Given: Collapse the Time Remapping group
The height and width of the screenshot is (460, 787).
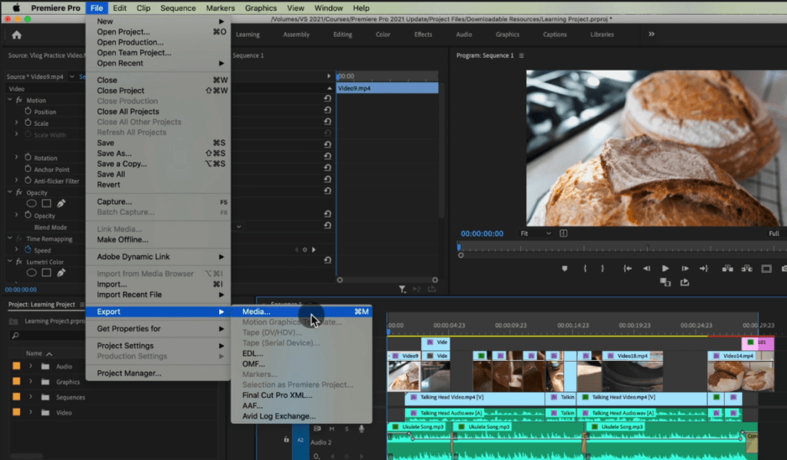Looking at the screenshot, I should click(9, 238).
